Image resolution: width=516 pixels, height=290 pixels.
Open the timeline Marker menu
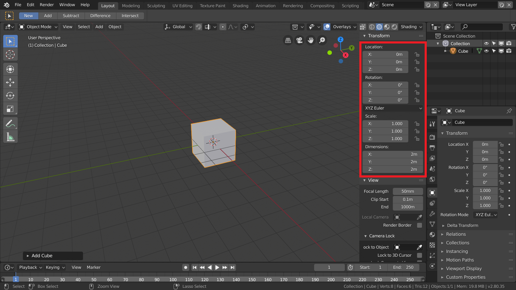tap(94, 267)
